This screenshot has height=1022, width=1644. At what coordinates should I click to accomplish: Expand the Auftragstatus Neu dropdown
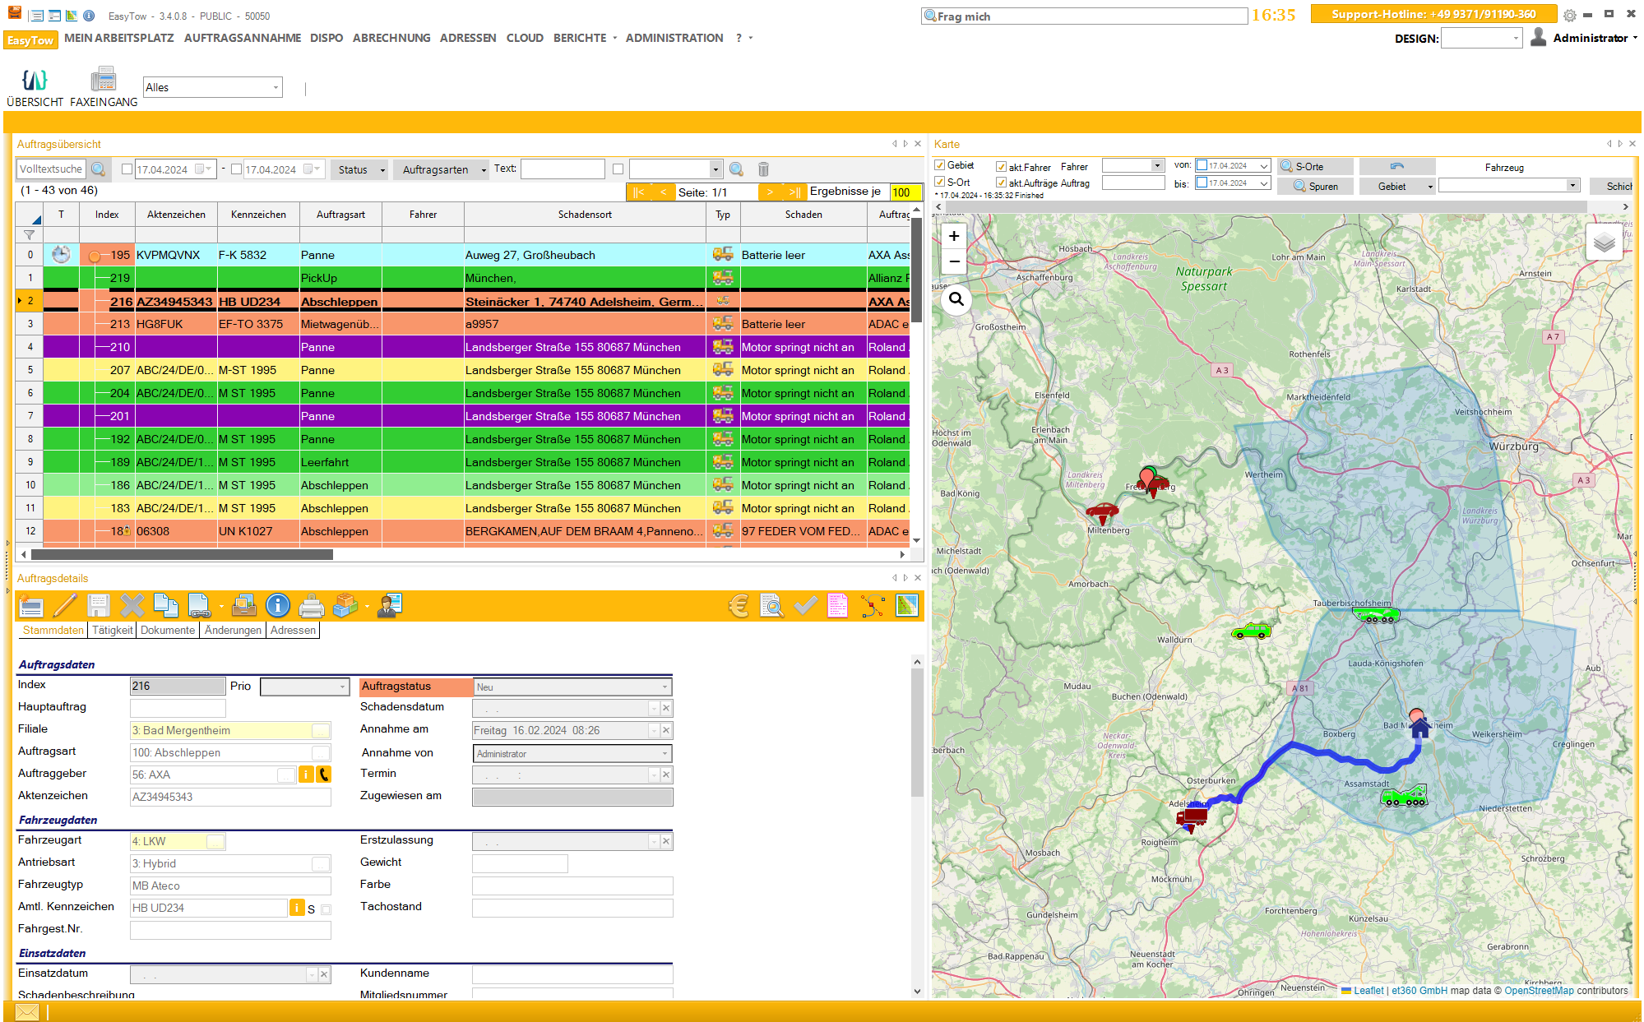tap(665, 687)
